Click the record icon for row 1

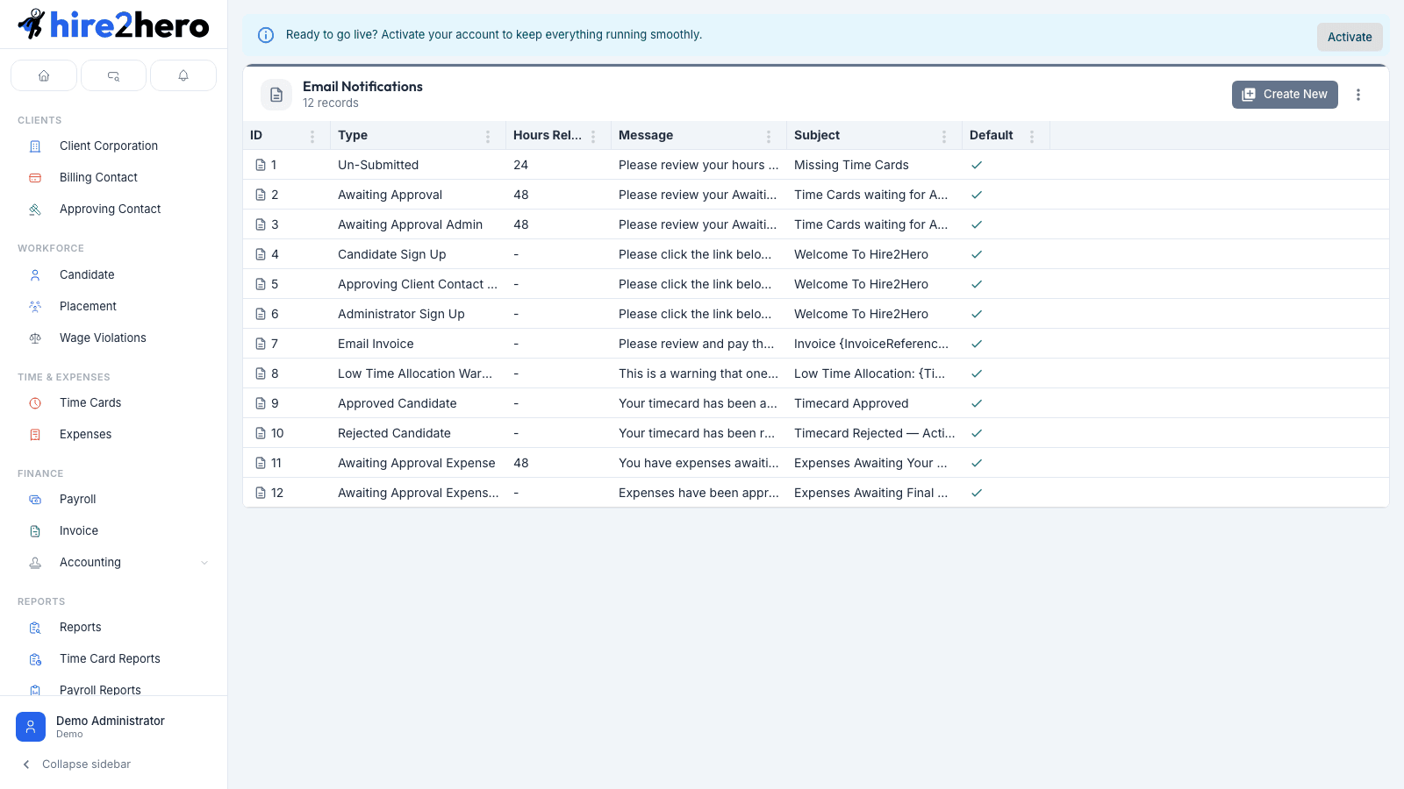[261, 165]
